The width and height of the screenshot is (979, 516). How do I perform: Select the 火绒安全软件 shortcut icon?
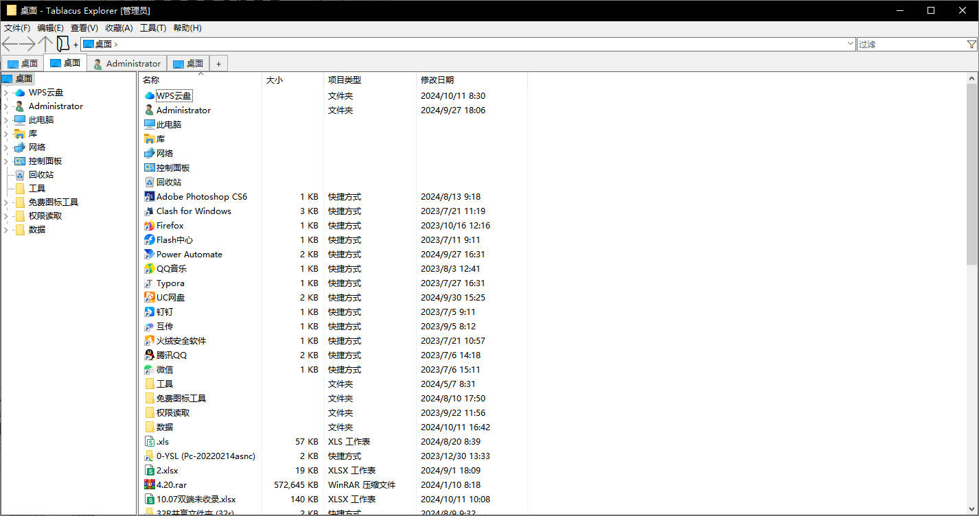pos(150,341)
